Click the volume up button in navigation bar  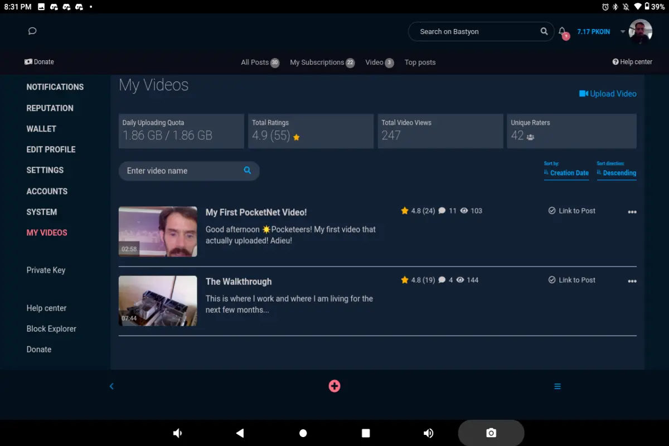tap(428, 433)
